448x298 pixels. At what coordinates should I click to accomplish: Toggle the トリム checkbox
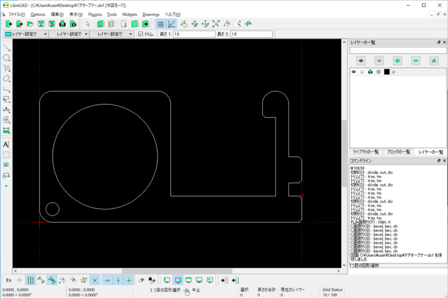(140, 34)
